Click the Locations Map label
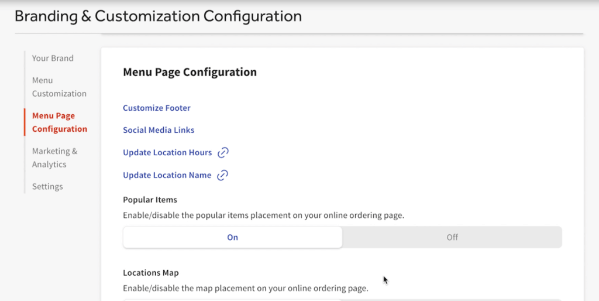599x301 pixels. 151,273
